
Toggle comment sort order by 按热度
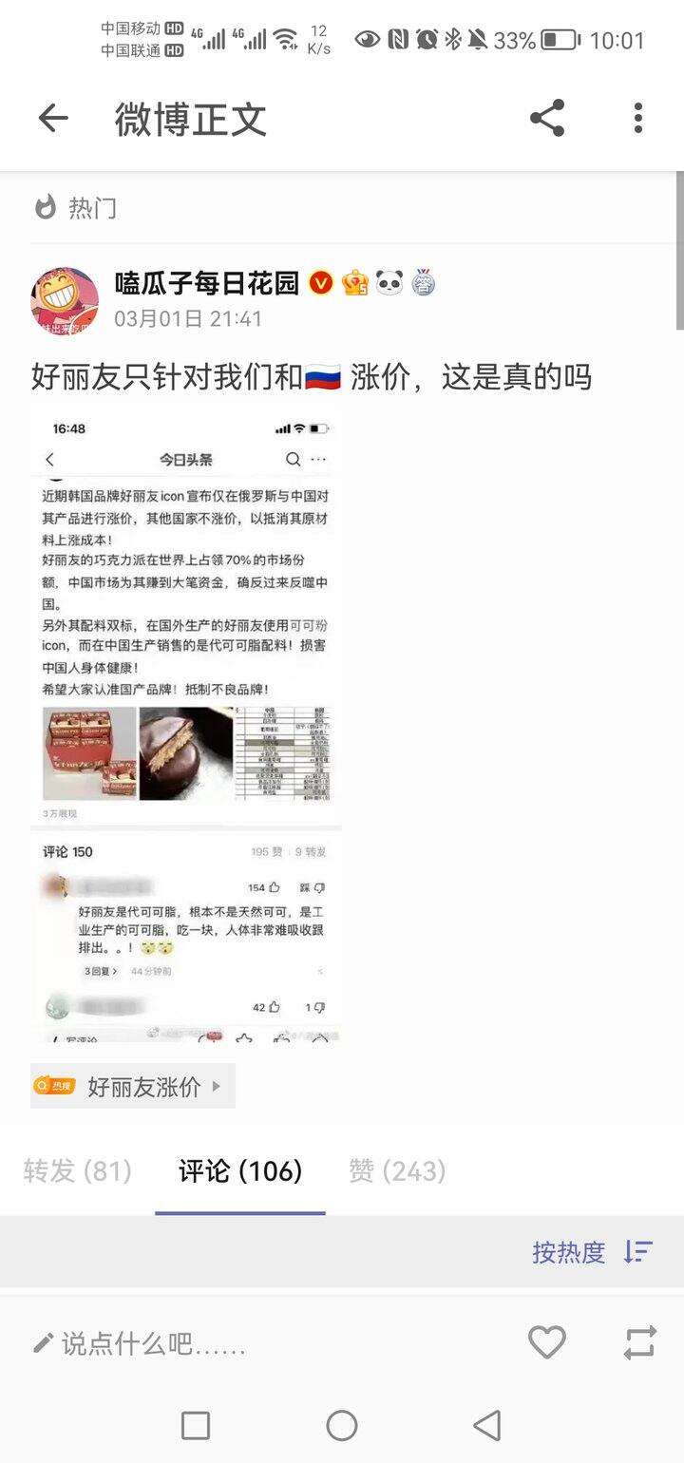(568, 1252)
